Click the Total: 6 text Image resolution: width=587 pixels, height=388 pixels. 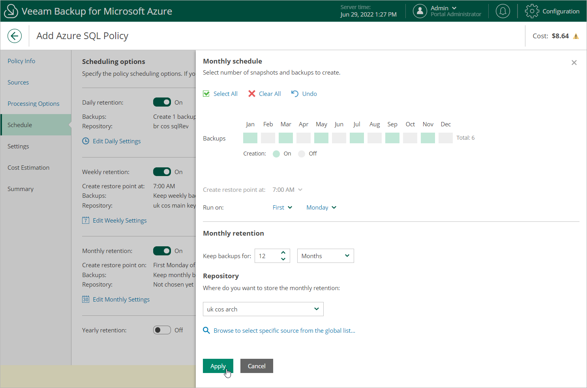tap(465, 138)
